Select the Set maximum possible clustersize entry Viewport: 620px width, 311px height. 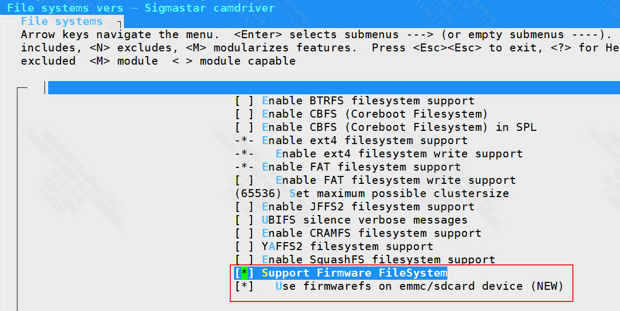[399, 193]
